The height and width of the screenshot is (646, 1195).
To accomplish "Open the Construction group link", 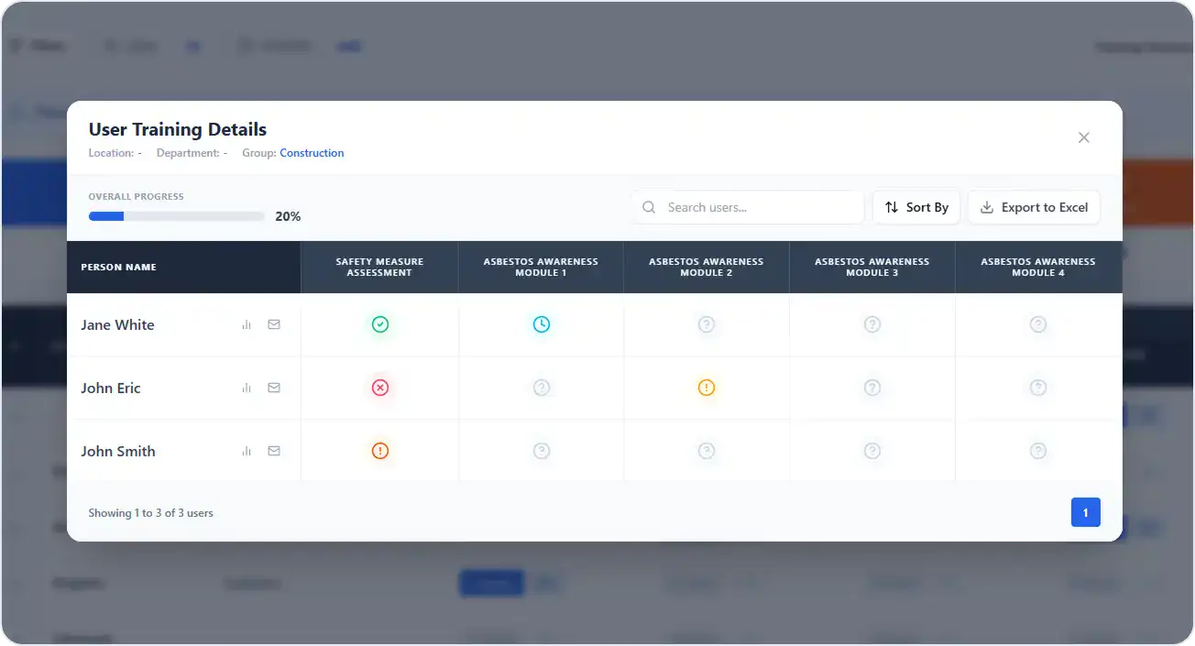I will click(x=312, y=152).
